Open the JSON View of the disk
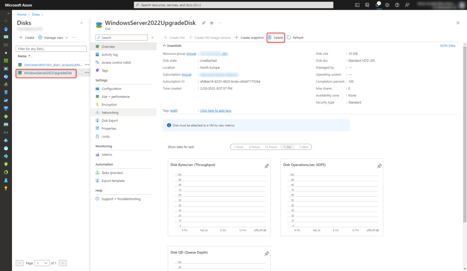467x271 pixels. (448, 45)
